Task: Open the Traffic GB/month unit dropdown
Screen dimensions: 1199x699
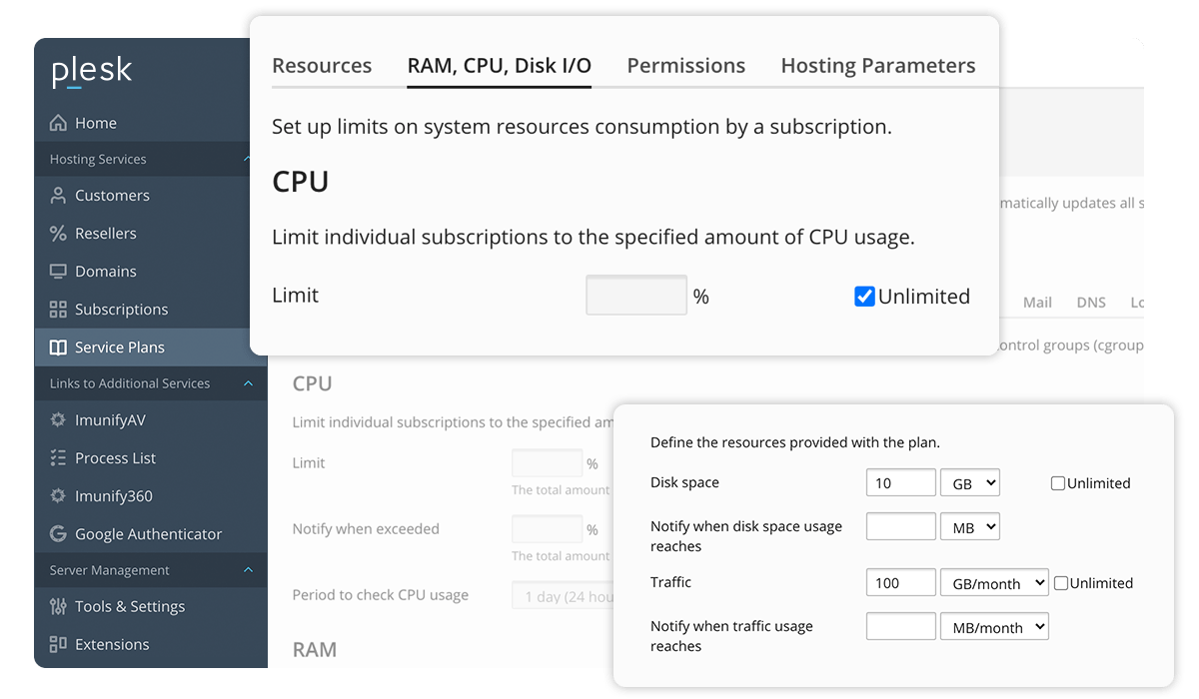Action: point(993,583)
